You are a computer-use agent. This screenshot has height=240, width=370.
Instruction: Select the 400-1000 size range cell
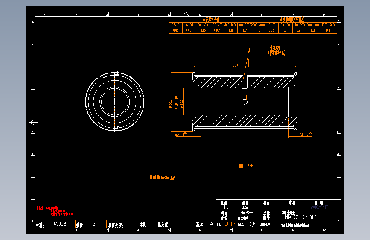[230, 25]
